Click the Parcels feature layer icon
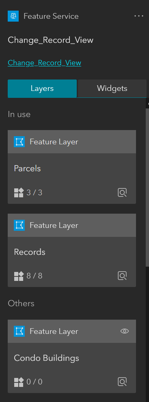The image size is (149, 402). [x=19, y=141]
